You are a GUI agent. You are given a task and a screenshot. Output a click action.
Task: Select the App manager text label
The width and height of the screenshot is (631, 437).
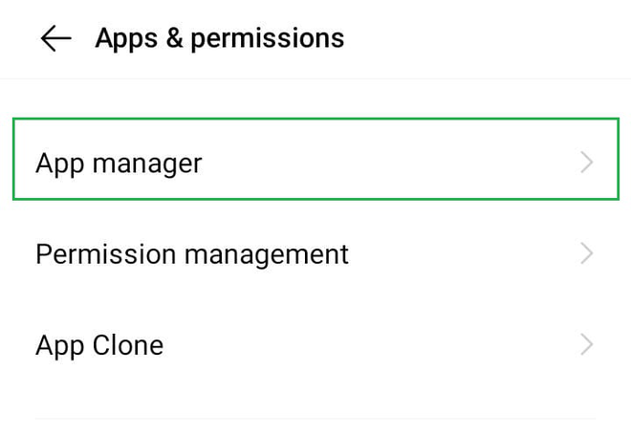pyautogui.click(x=119, y=163)
